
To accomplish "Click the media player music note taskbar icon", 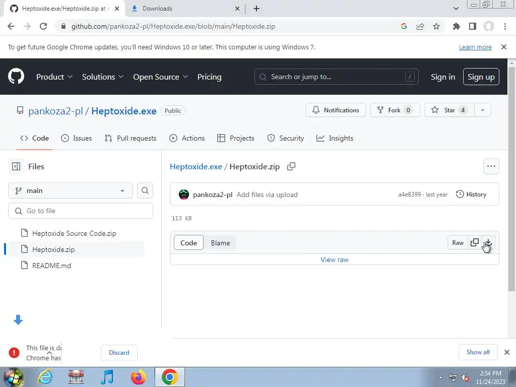I will (x=107, y=377).
